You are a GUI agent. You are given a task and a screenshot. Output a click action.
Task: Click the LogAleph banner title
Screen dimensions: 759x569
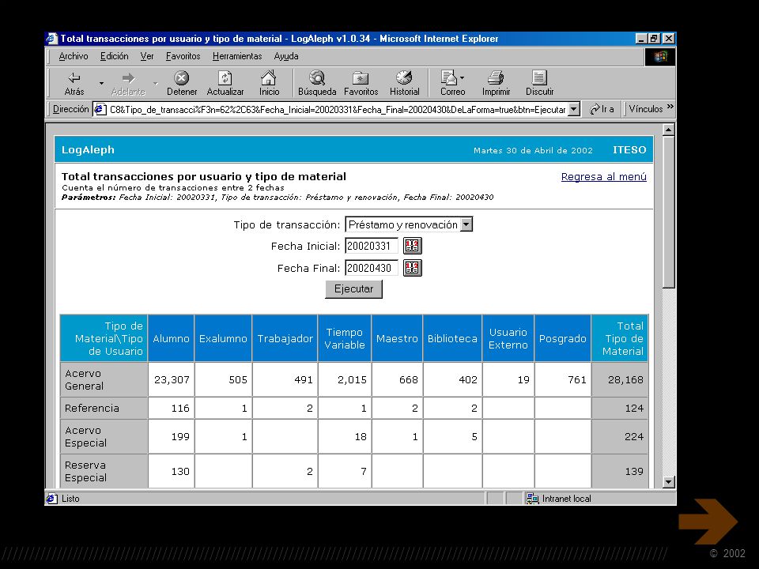(88, 149)
